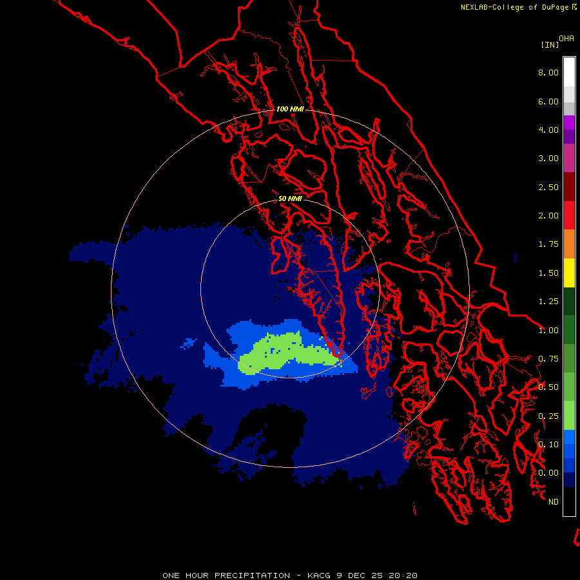
Task: Click the 2.00 legend value
Action: 548,216
